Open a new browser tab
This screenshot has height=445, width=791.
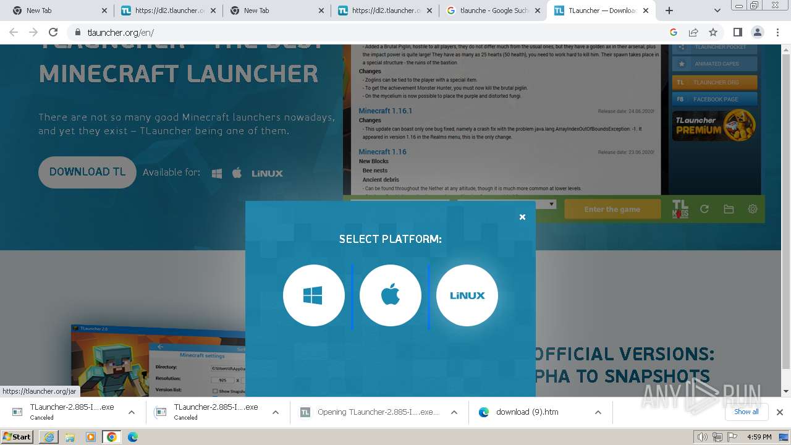click(669, 11)
